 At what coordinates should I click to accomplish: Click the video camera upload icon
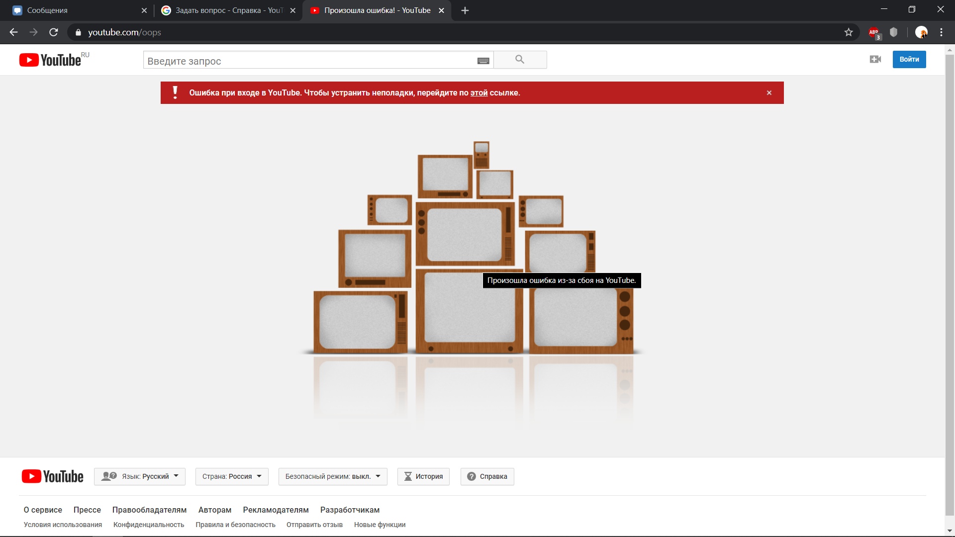(x=875, y=59)
